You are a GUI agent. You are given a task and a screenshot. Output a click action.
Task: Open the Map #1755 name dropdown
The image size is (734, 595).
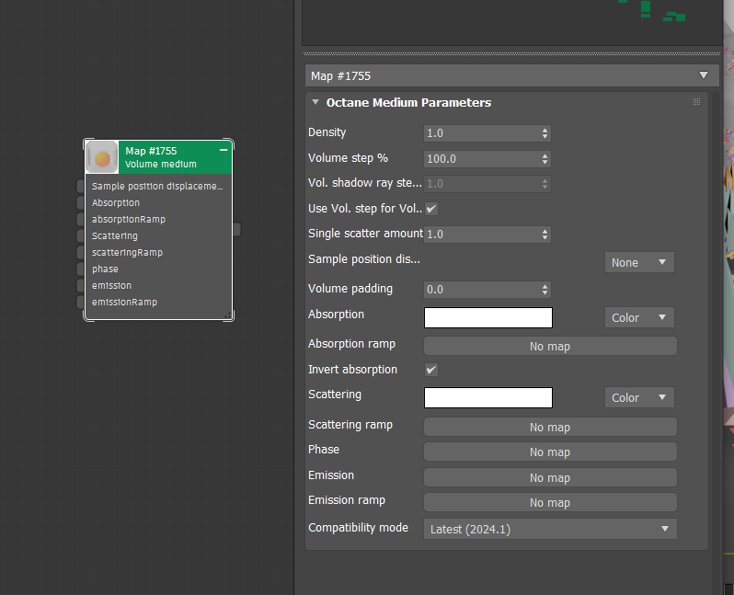coord(703,75)
